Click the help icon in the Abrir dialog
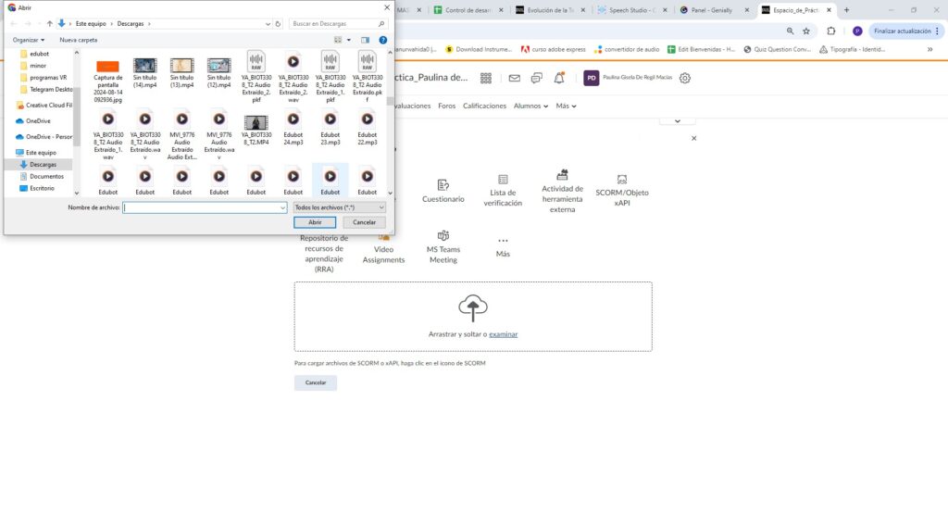The height and width of the screenshot is (513, 948). pyautogui.click(x=382, y=40)
